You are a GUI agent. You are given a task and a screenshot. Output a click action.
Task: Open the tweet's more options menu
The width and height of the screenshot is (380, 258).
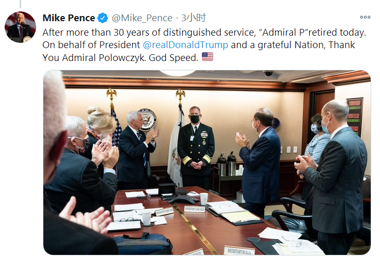pos(365,18)
